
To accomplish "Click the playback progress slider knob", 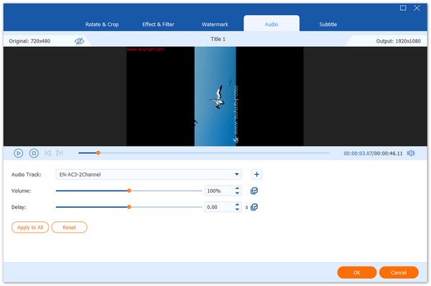I will (98, 153).
